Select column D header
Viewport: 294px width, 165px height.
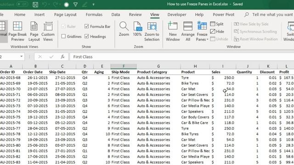[85, 66]
